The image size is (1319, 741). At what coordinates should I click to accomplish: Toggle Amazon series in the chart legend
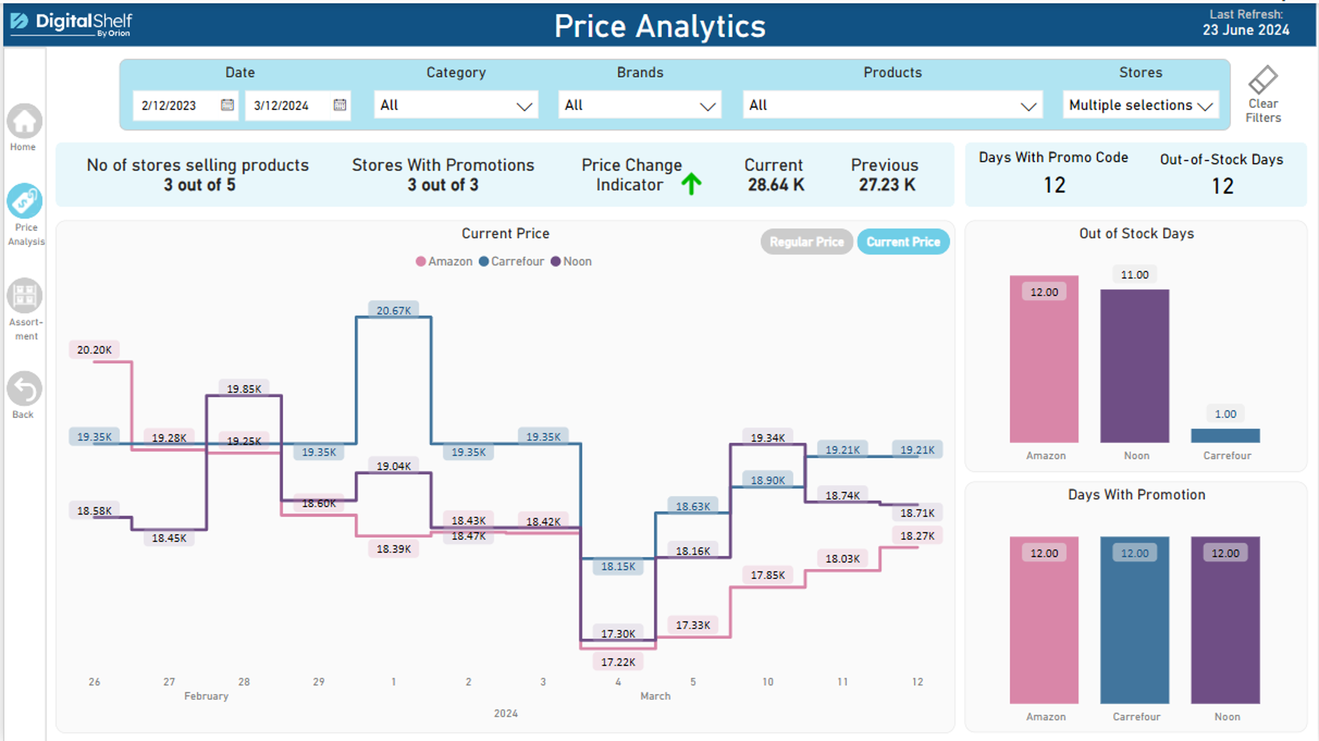click(x=444, y=261)
